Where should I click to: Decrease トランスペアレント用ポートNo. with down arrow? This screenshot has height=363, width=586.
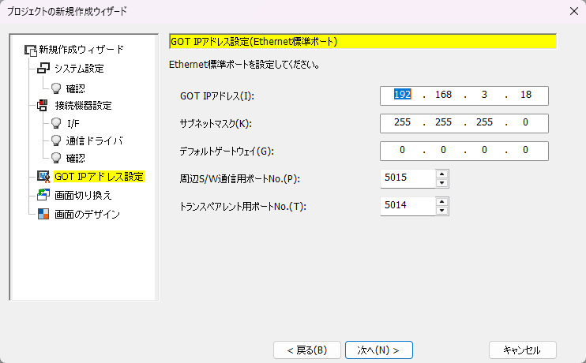[442, 211]
